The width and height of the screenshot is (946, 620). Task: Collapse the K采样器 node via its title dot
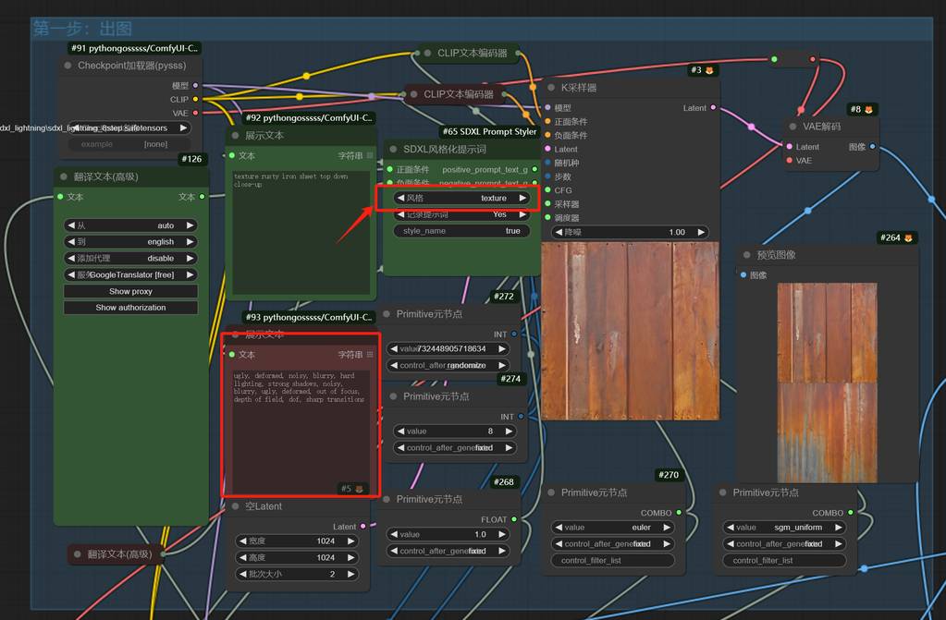click(x=549, y=88)
